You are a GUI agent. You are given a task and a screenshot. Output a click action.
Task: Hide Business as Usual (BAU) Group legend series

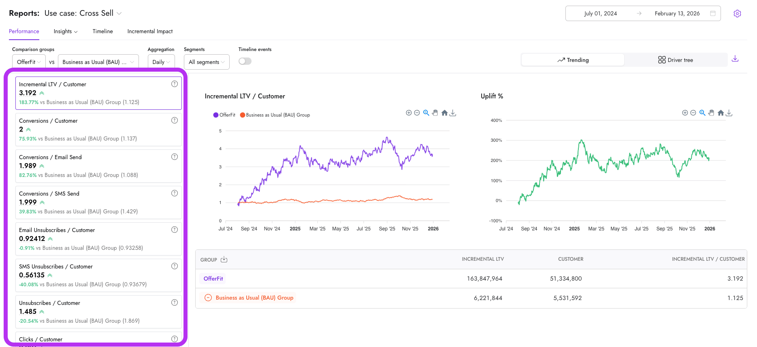click(x=275, y=115)
